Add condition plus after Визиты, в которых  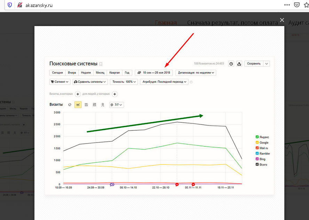(78, 94)
